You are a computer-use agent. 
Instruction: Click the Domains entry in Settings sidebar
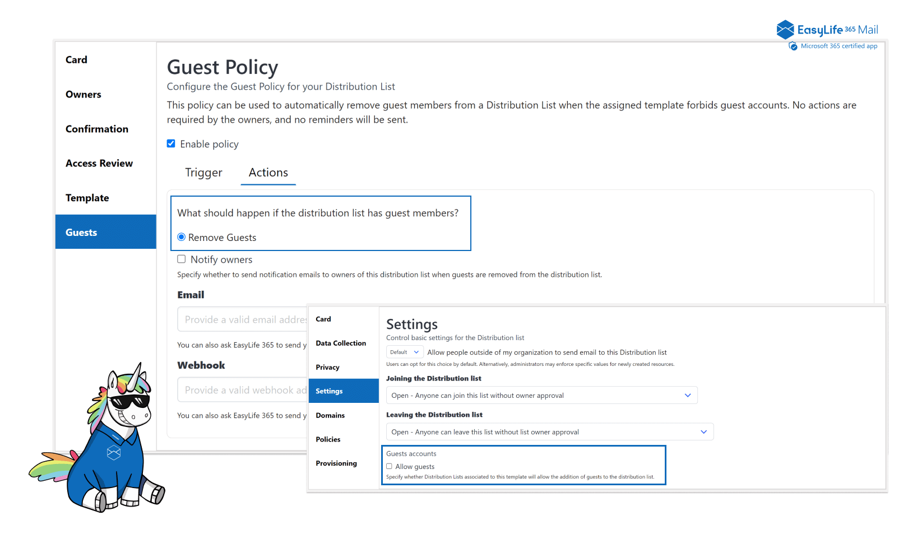coord(330,415)
